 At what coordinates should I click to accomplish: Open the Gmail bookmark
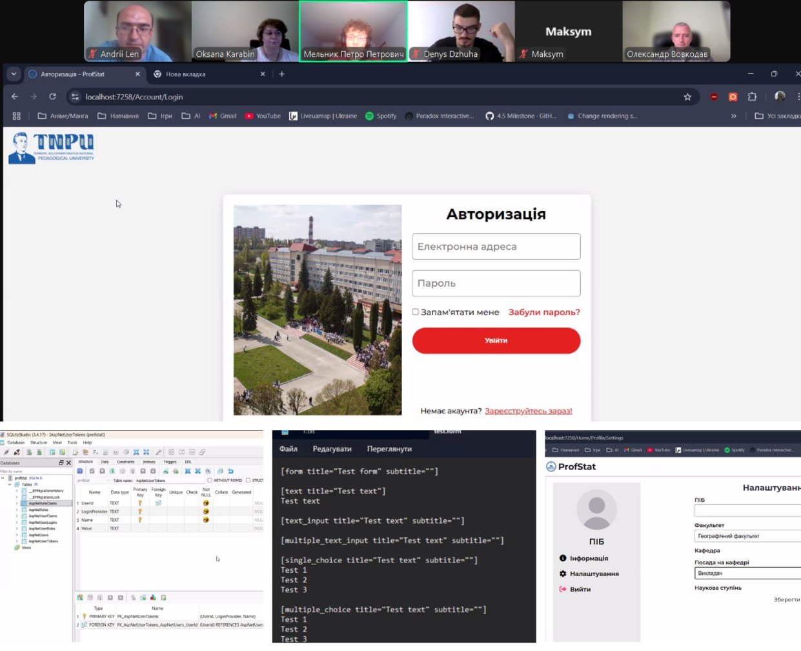click(223, 116)
